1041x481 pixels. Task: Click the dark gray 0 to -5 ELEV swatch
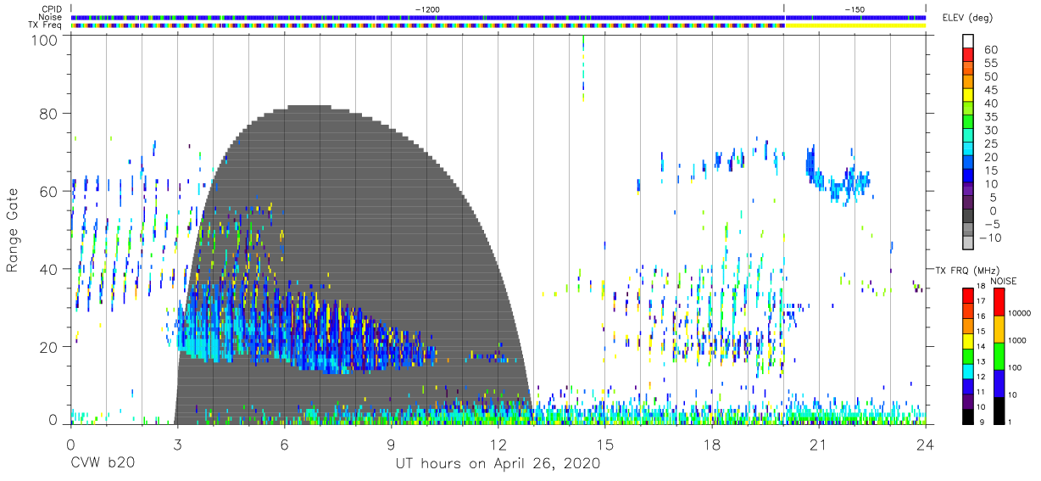point(968,216)
